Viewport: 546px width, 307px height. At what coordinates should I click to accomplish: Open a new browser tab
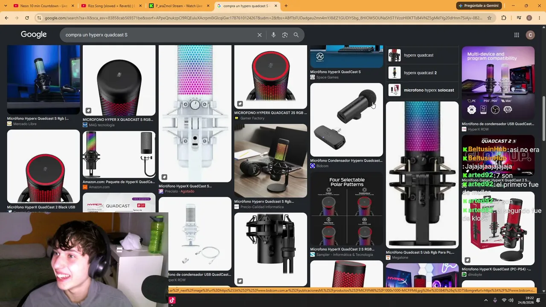[x=286, y=6]
